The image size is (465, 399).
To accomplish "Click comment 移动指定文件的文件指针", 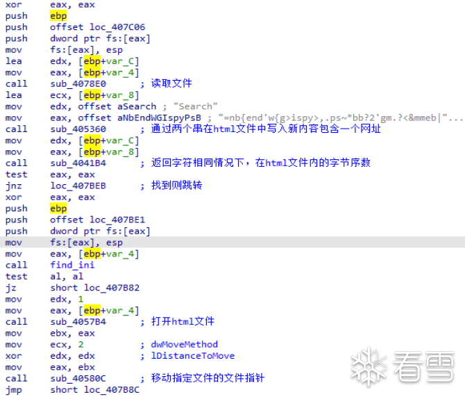I will pos(208,378).
